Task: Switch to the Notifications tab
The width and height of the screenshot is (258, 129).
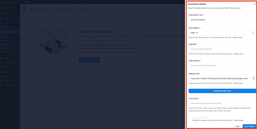Action: (83, 8)
